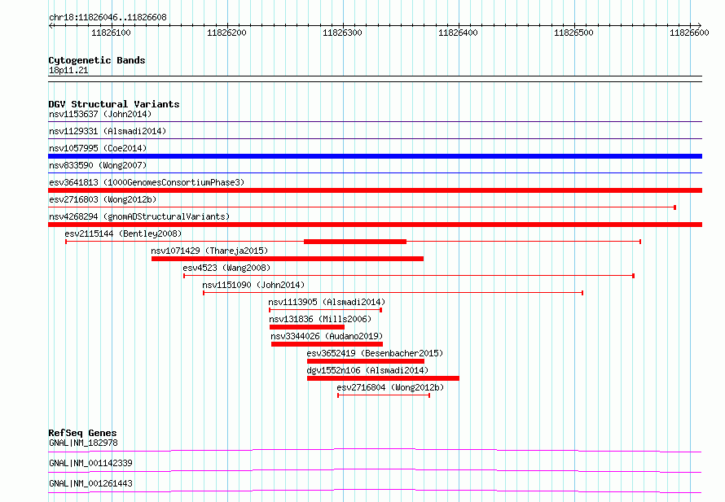This screenshot has width=725, height=502.
Task: Click the esv2115144 (Bentley2008) label
Action: (x=123, y=234)
